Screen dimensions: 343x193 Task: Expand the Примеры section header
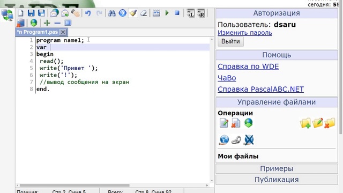tap(277, 169)
